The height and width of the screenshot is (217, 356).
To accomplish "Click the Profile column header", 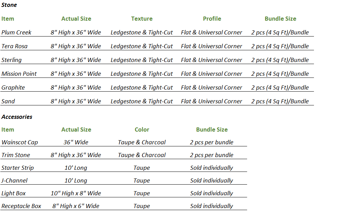I will (212, 19).
